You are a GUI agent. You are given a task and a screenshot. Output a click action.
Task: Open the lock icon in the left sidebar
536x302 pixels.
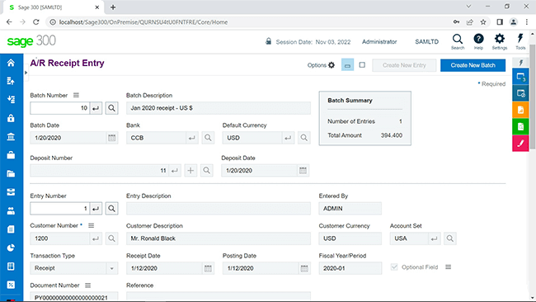coord(11,118)
